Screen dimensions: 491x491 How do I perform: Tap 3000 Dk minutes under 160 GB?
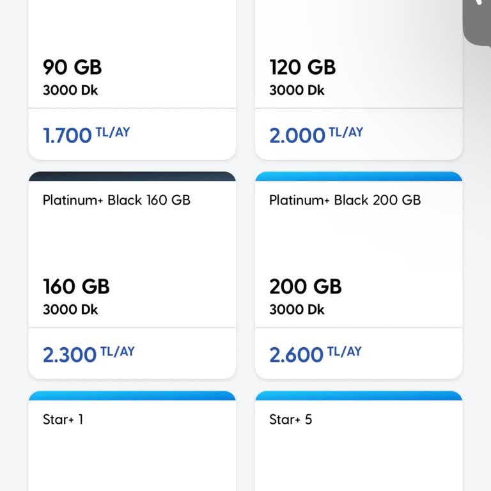[x=70, y=310]
